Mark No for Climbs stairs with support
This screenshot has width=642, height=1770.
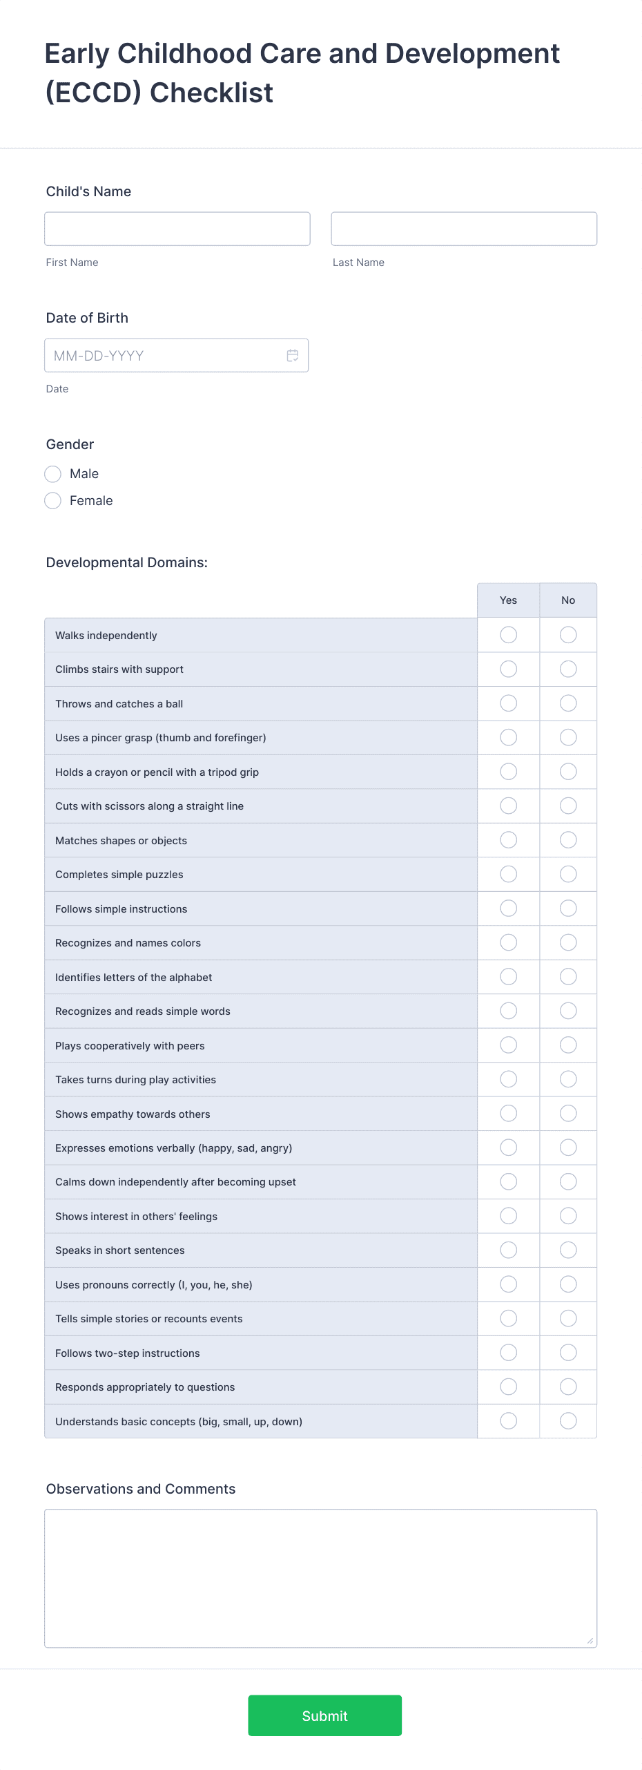pyautogui.click(x=567, y=669)
